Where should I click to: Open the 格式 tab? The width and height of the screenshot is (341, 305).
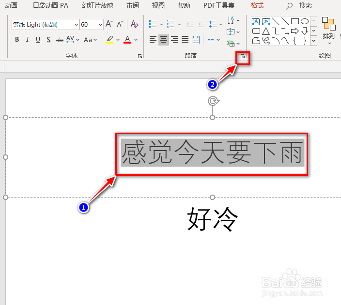257,5
